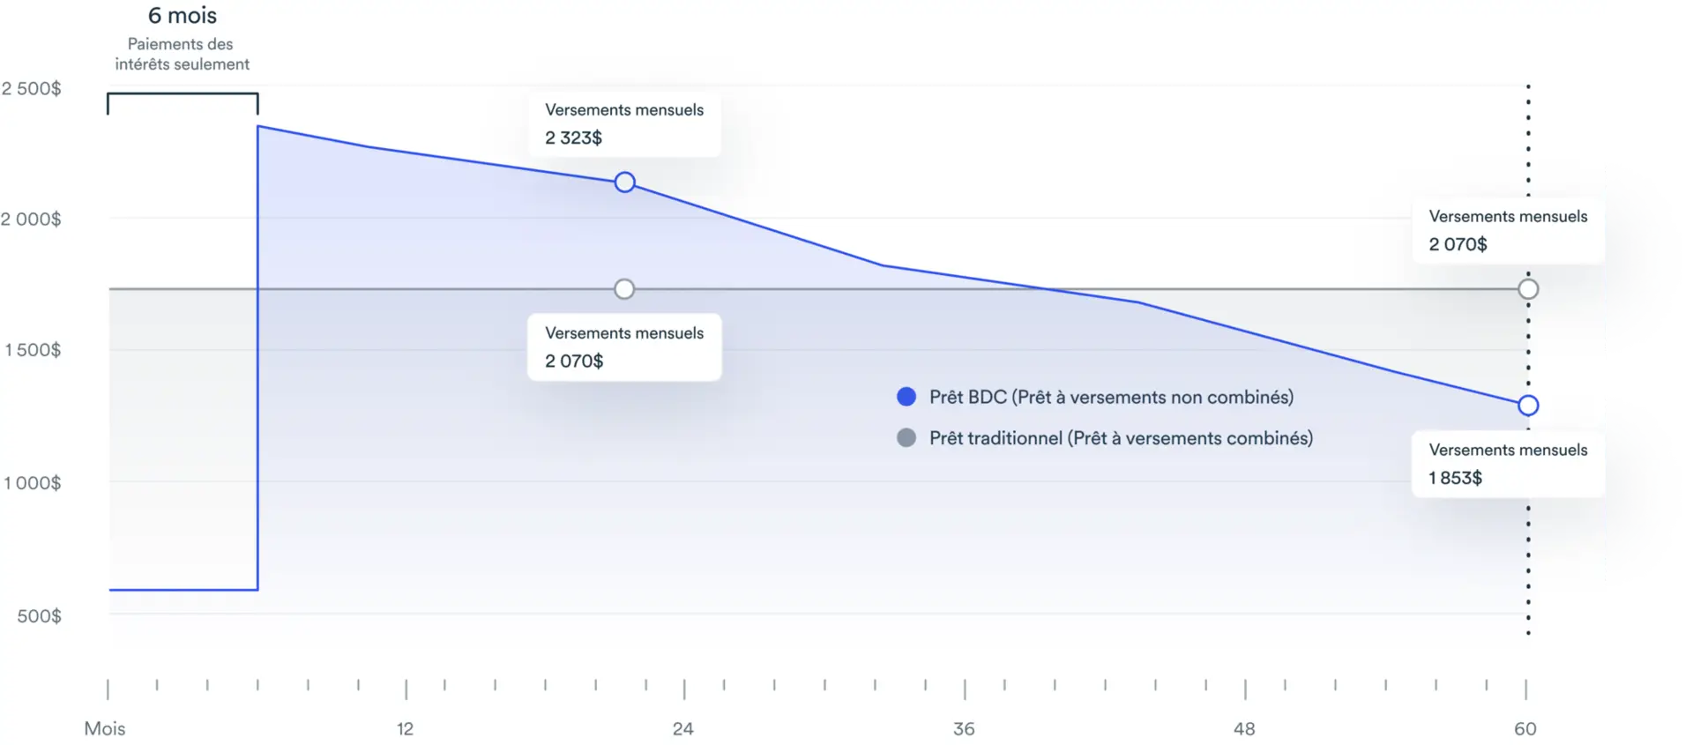Click the gray Prêt traditionnel legend dot

pos(906,438)
